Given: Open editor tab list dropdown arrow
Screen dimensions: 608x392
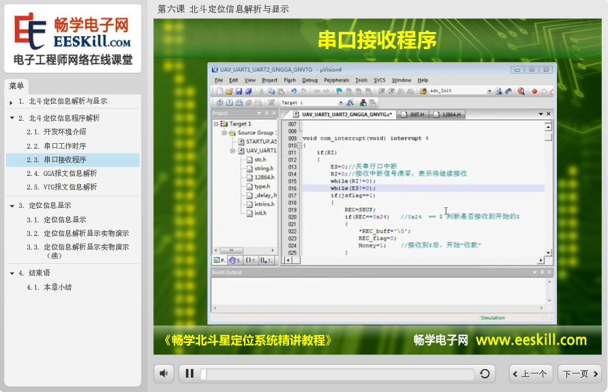Looking at the screenshot, I should [x=541, y=114].
